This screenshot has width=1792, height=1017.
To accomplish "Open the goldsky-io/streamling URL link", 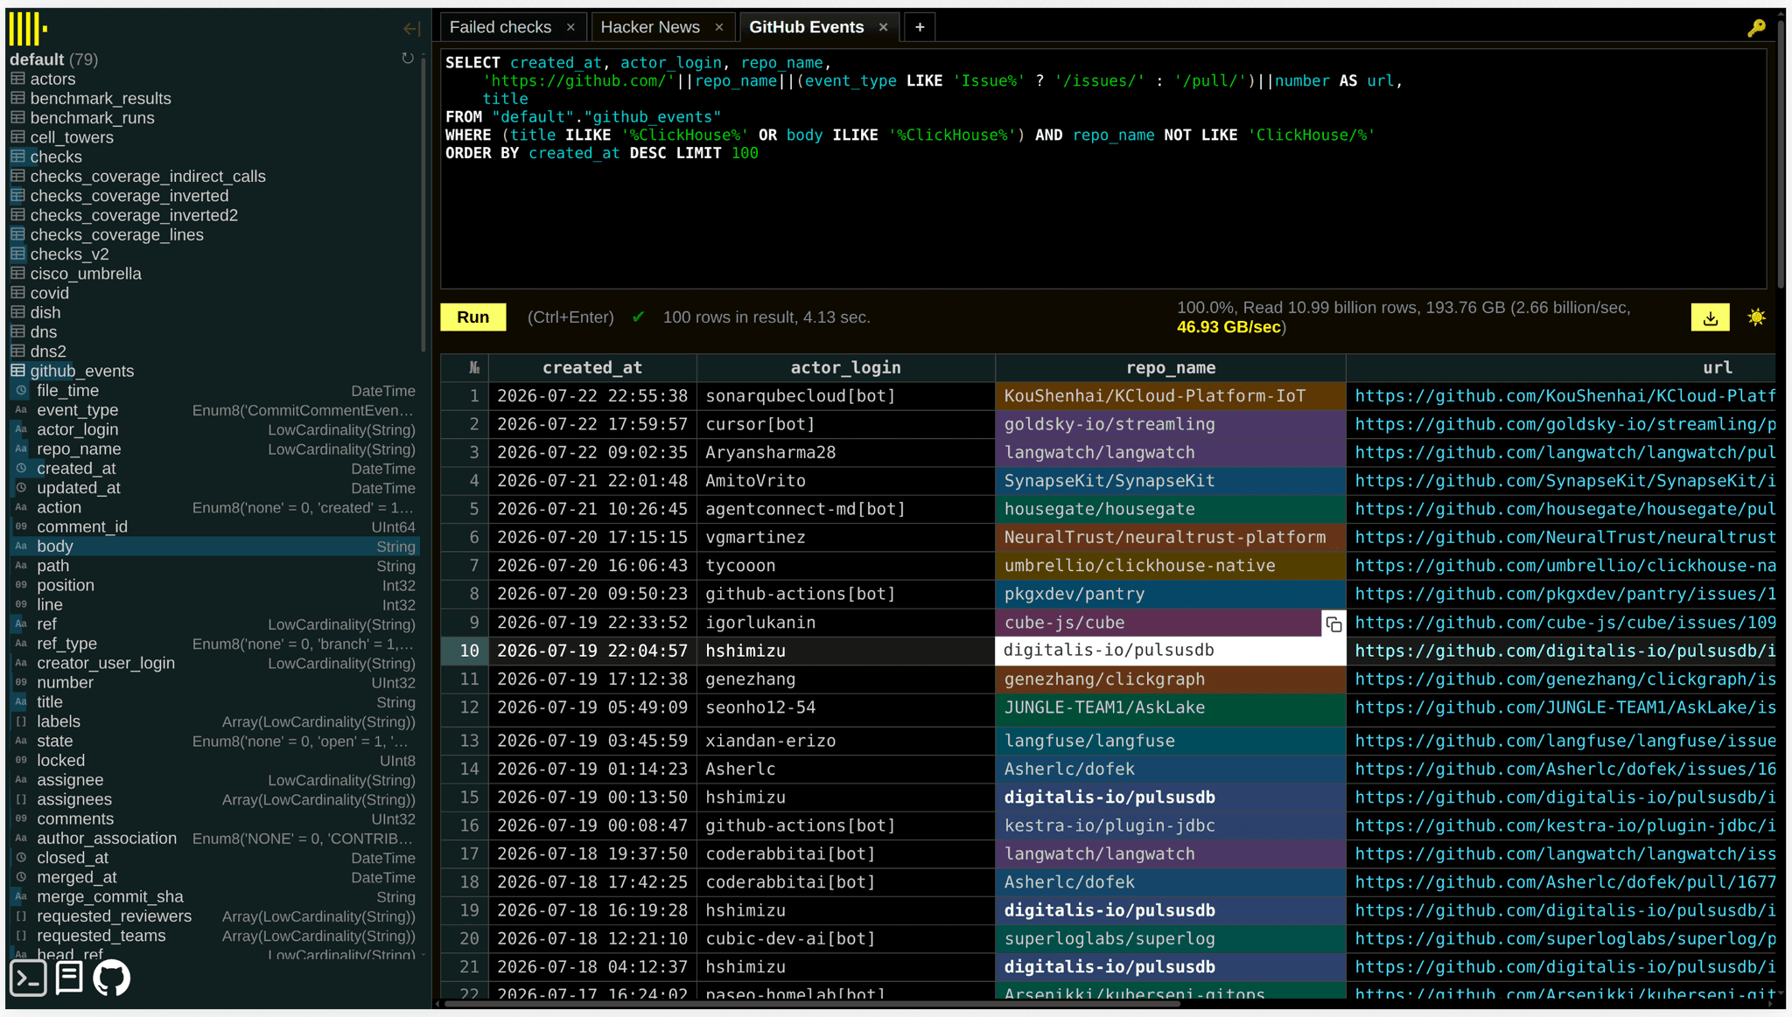I will pos(1564,424).
